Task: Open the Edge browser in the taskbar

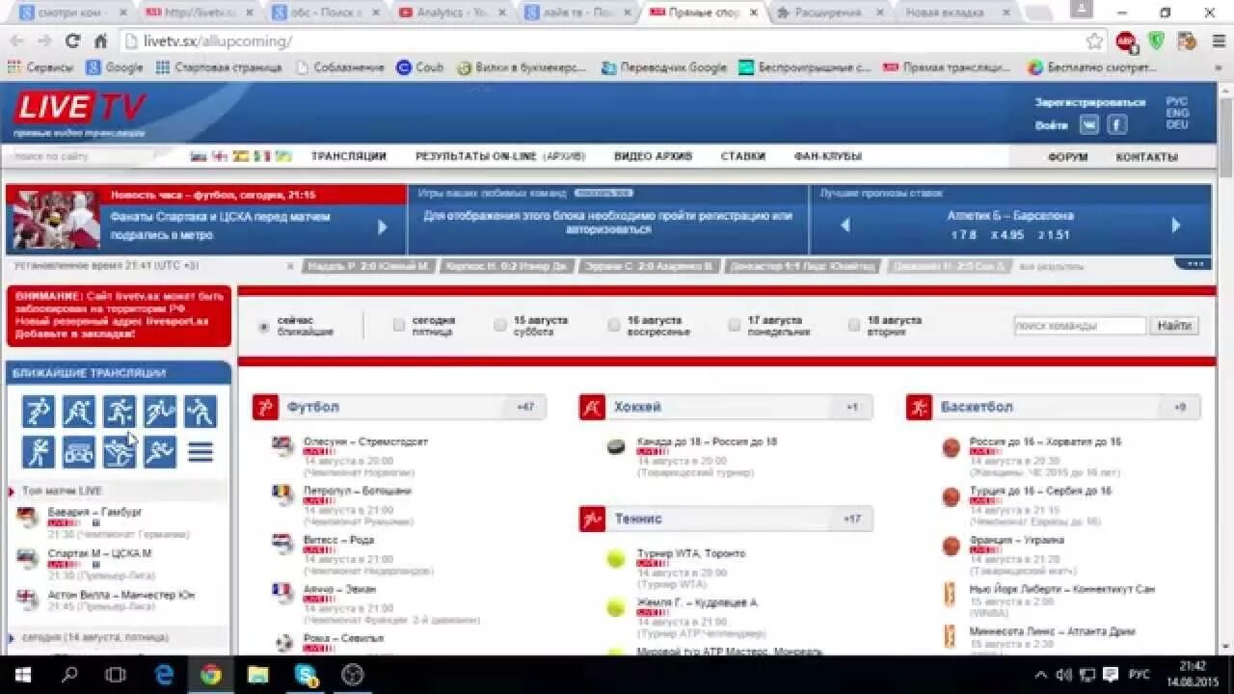Action: 164,675
